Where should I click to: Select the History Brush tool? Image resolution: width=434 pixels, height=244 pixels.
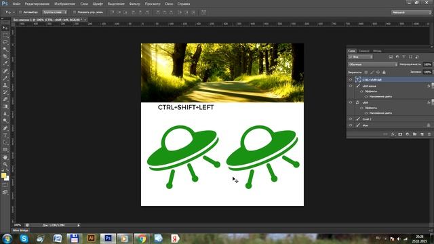[x=5, y=92]
